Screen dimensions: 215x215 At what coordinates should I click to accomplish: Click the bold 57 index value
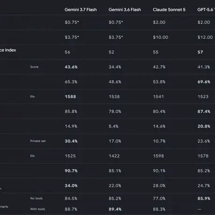coord(200,52)
